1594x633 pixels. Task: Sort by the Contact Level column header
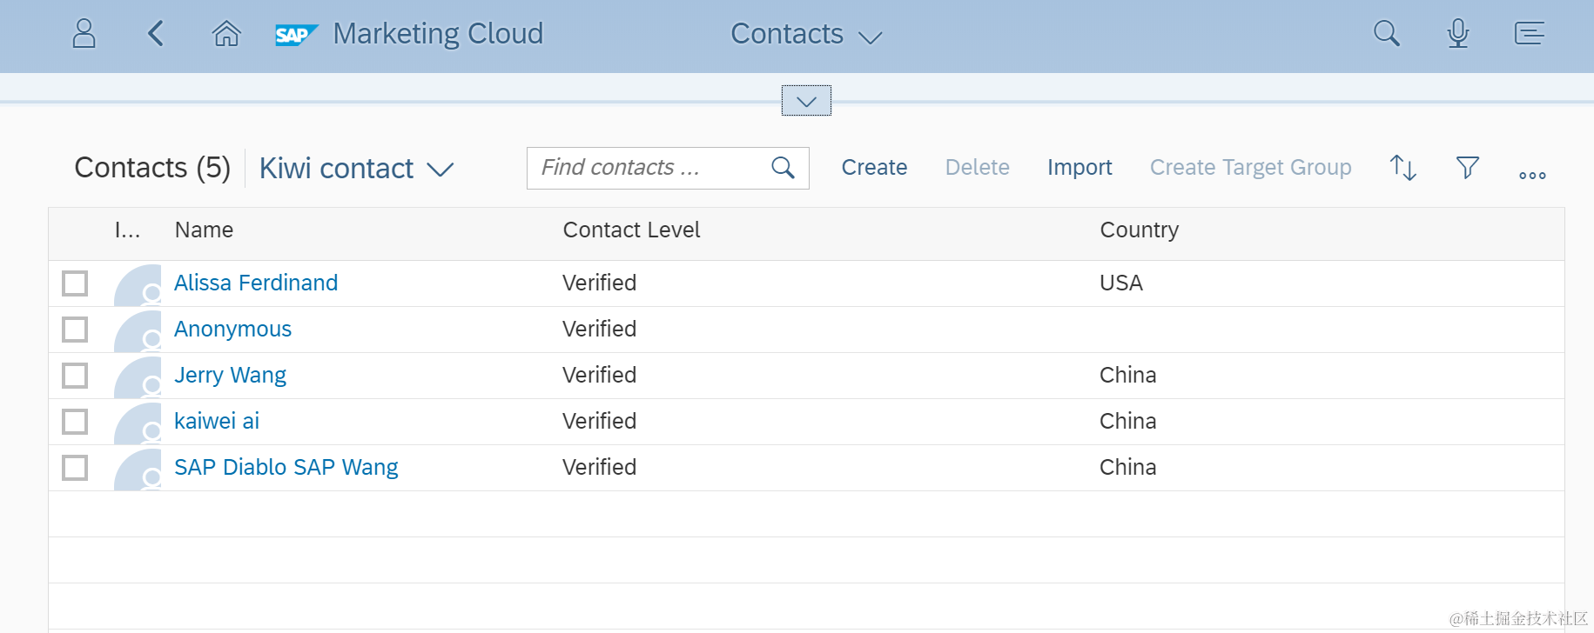pos(631,230)
